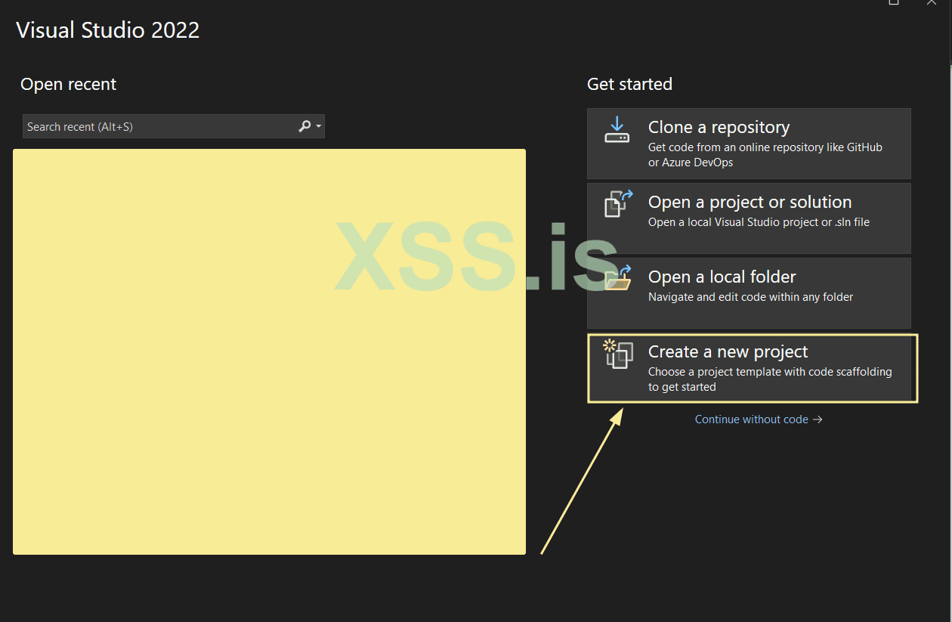Open the Clone a repository card

(749, 144)
